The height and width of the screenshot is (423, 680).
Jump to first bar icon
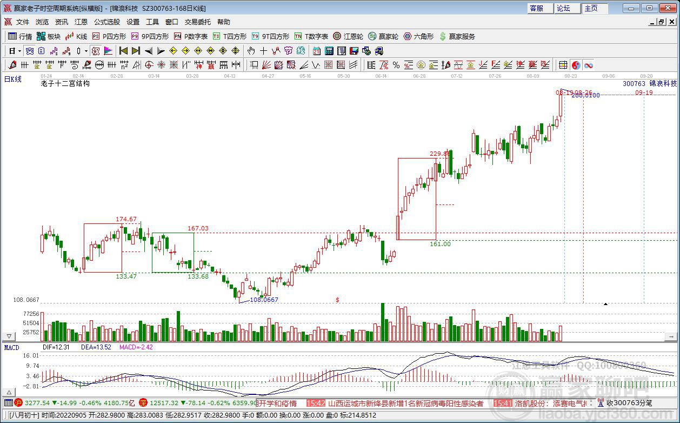[x=123, y=51]
